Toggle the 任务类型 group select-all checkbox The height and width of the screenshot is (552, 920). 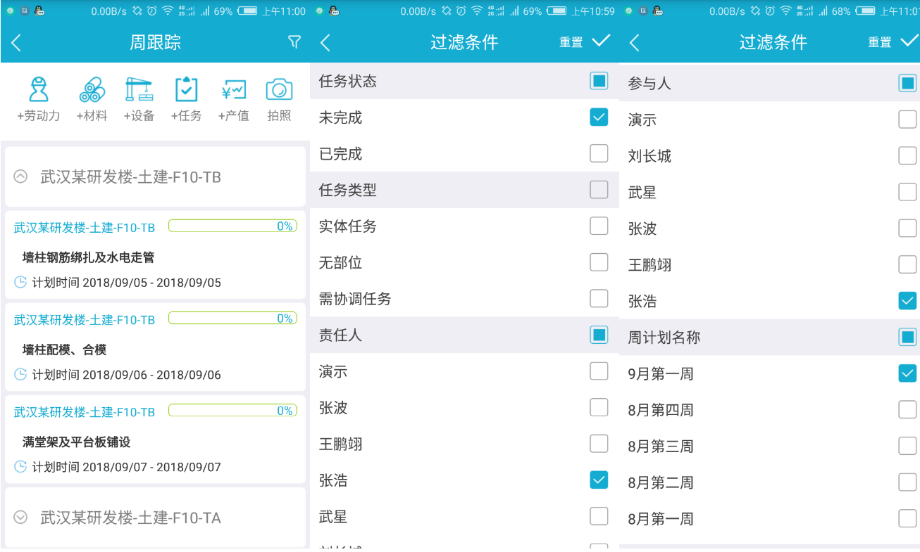(599, 190)
